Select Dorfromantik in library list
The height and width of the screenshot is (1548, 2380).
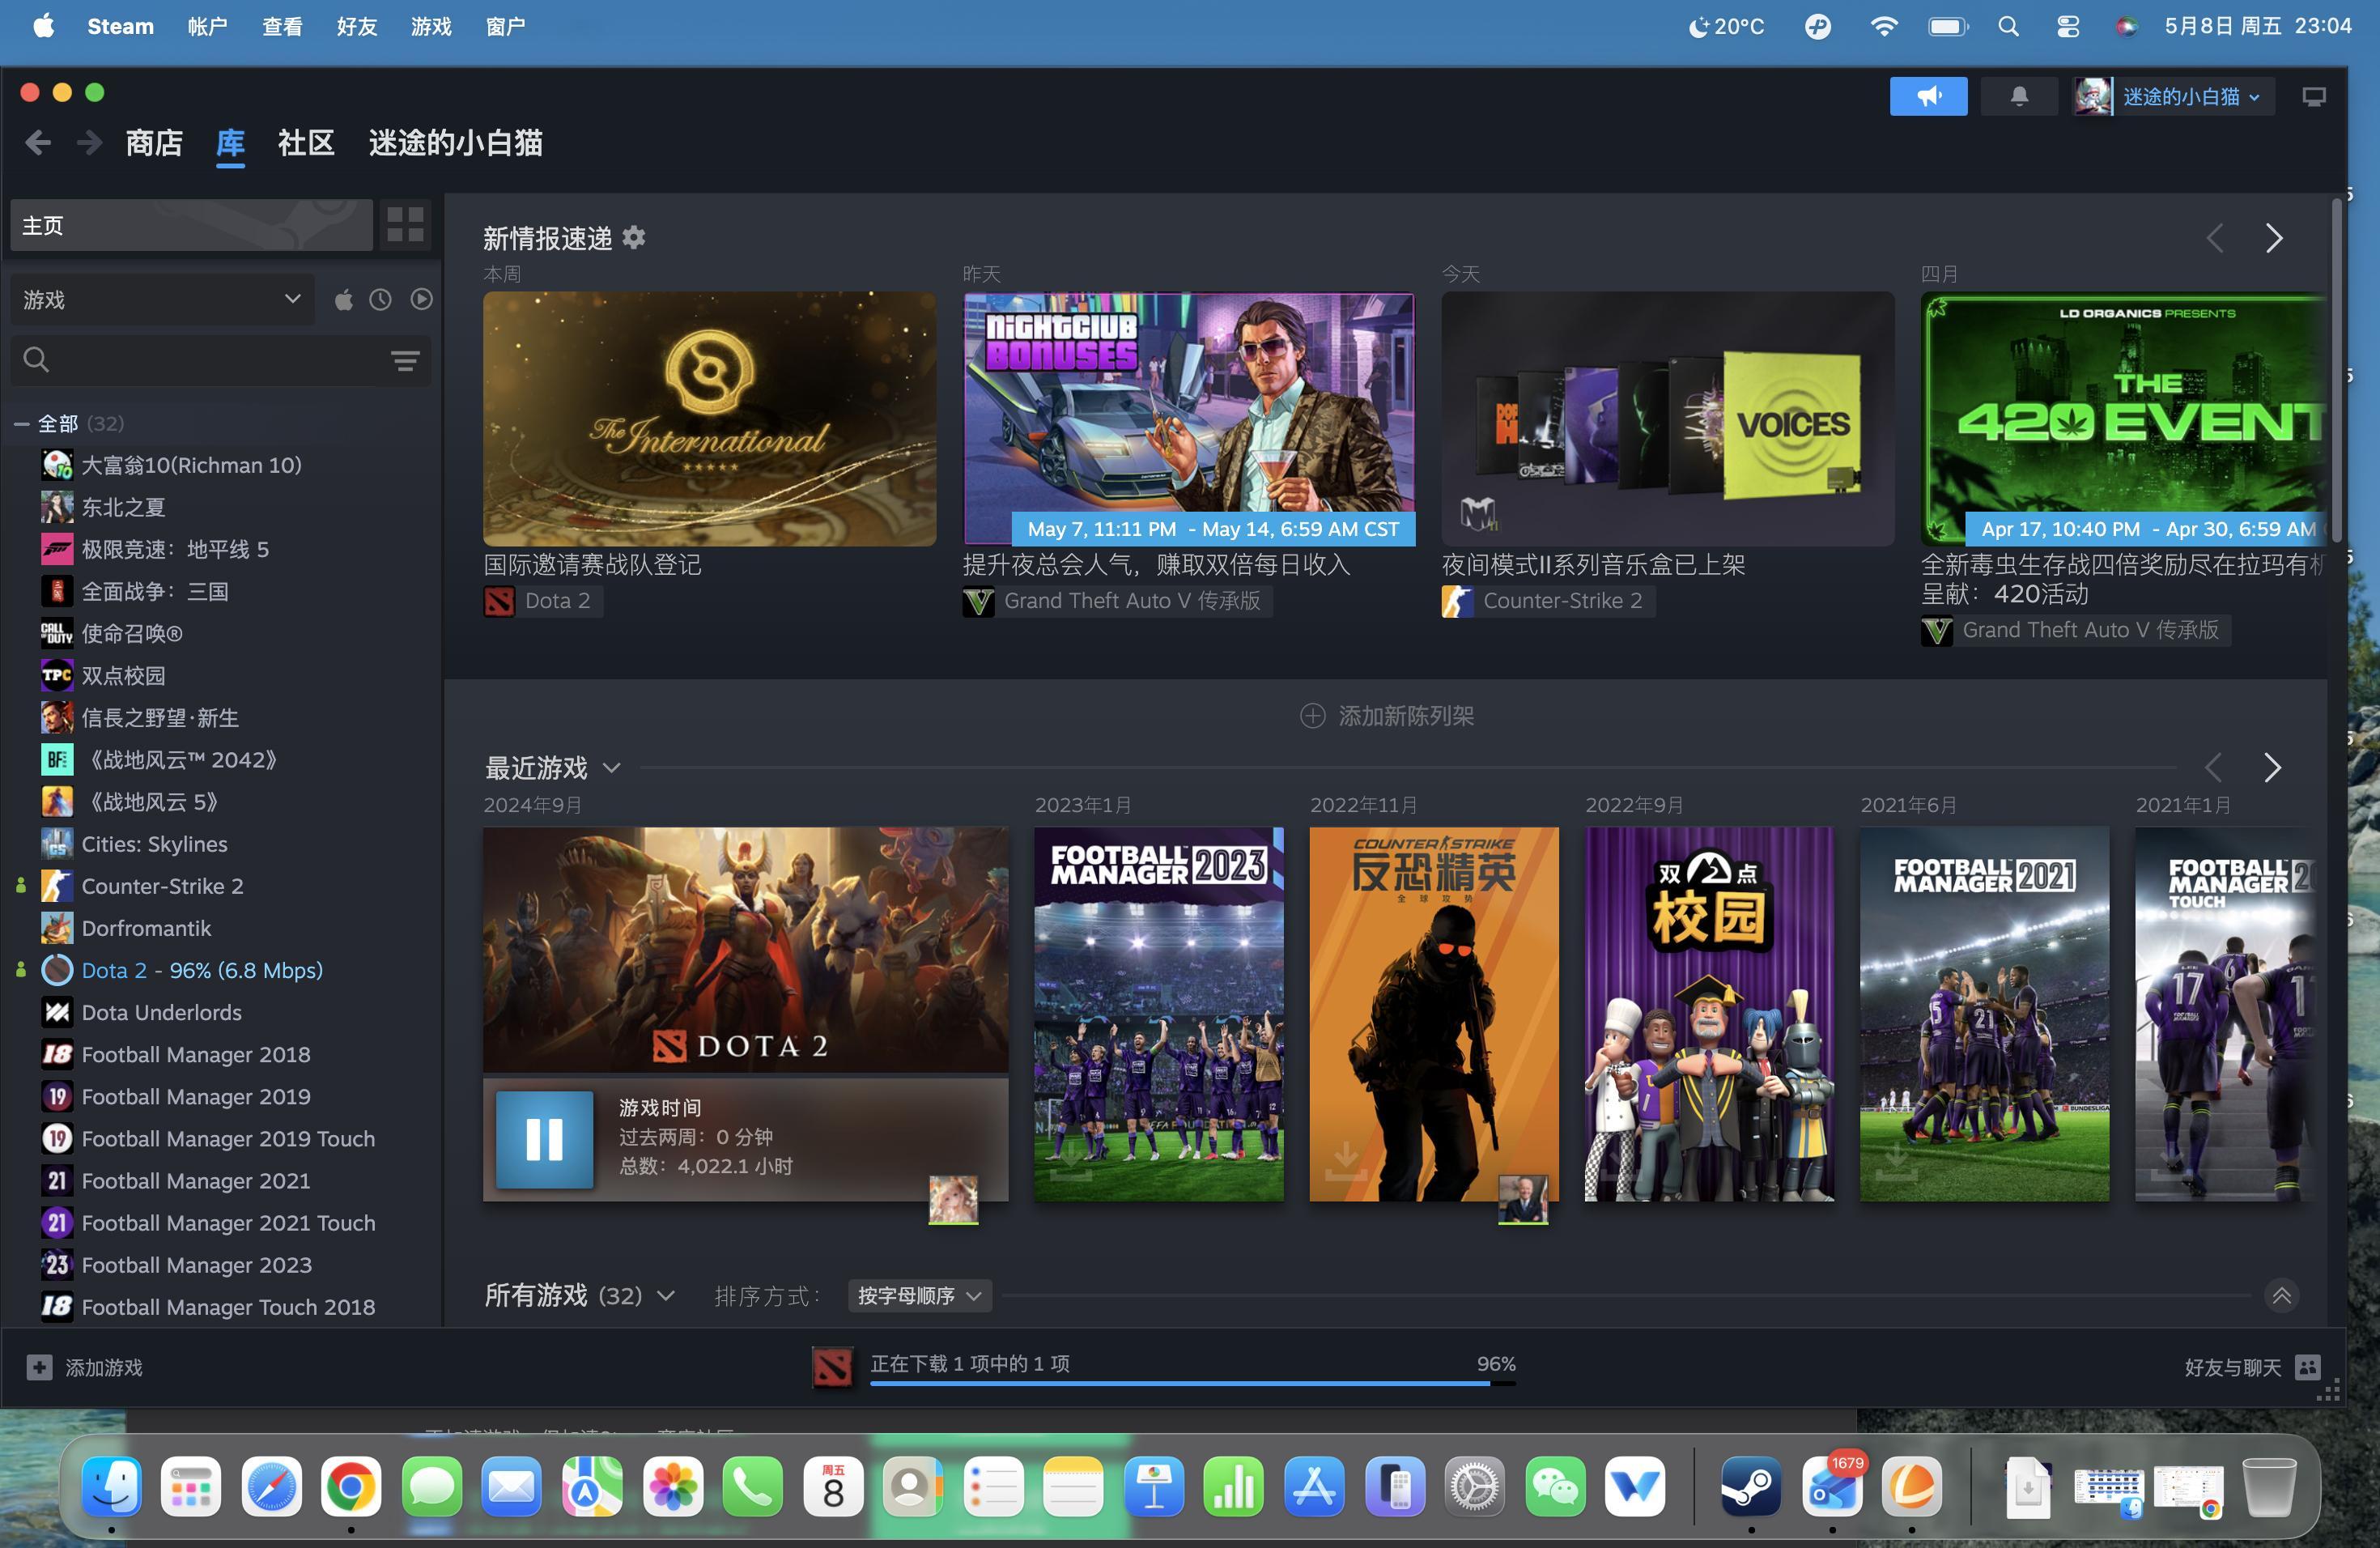pos(146,928)
